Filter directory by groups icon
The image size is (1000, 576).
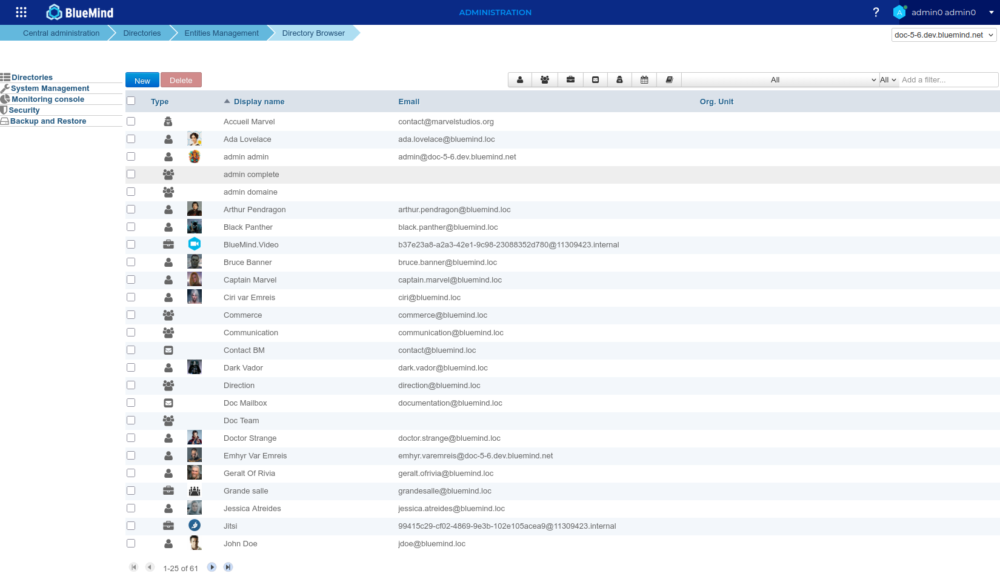tap(545, 80)
